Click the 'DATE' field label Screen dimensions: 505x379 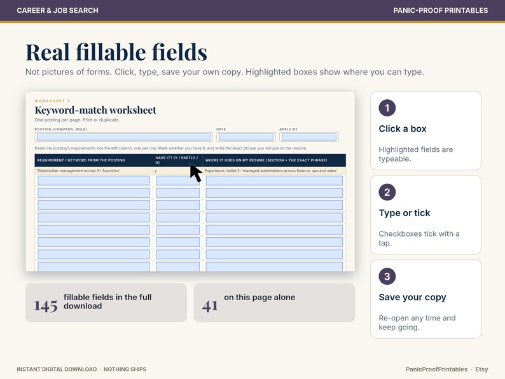(221, 129)
